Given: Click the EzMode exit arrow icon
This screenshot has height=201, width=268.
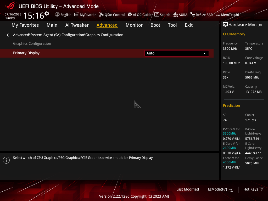Looking at the screenshot, I should (x=231, y=189).
